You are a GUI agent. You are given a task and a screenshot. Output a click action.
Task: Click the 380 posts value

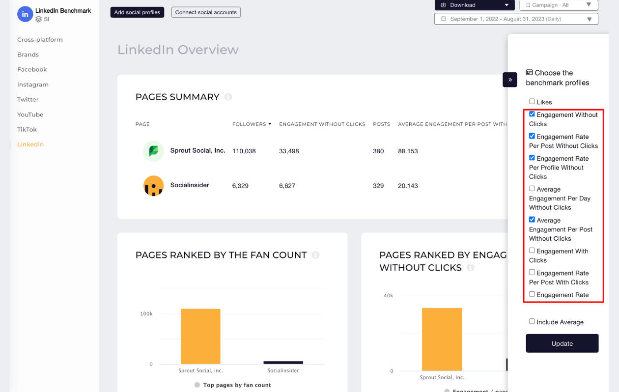coord(378,151)
